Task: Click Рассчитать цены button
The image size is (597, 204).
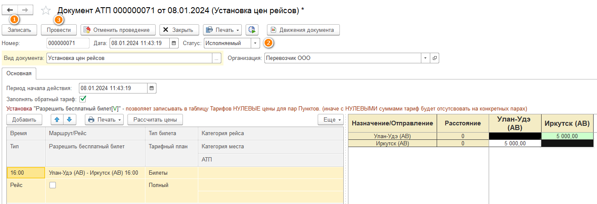Action: pos(155,119)
